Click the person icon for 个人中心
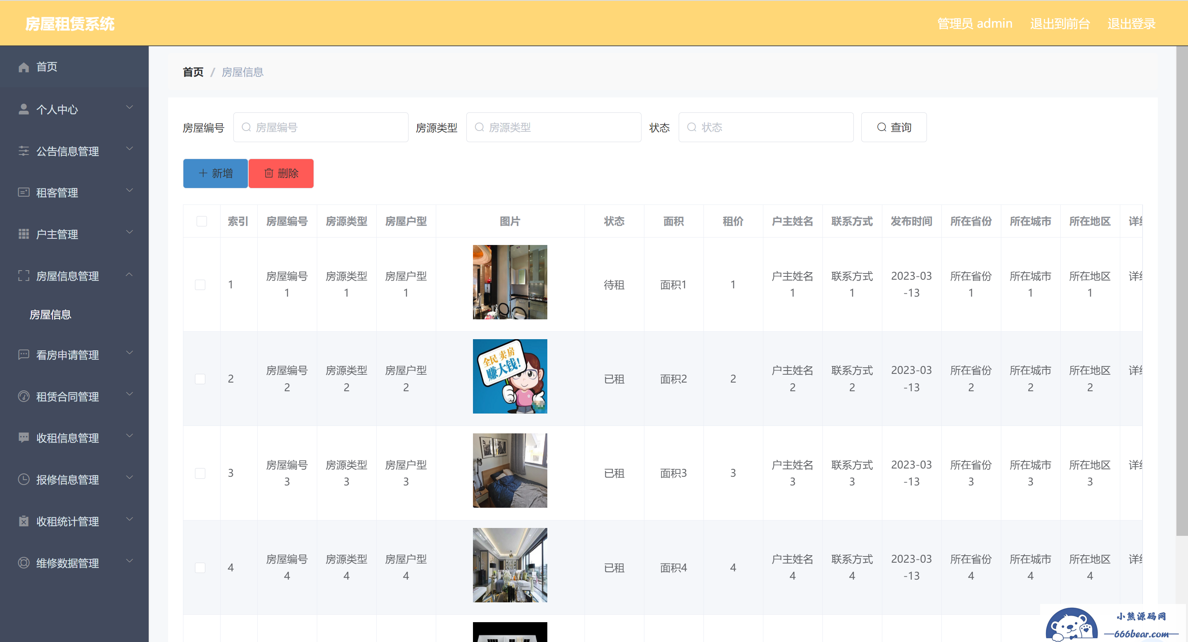 [x=24, y=109]
